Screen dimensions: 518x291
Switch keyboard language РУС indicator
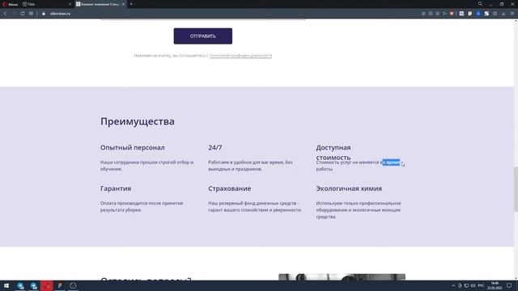pyautogui.click(x=481, y=285)
